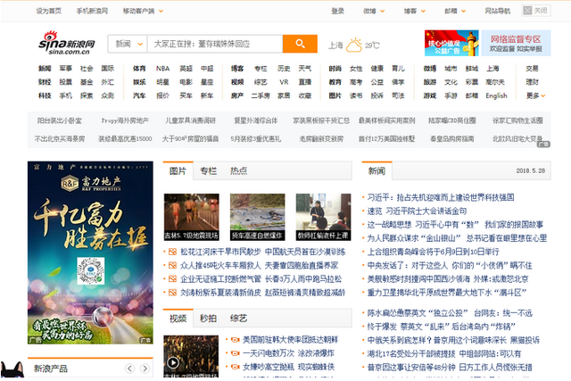The height and width of the screenshot is (381, 571).
Task: Click the 登录 login link
Action: coord(337,11)
